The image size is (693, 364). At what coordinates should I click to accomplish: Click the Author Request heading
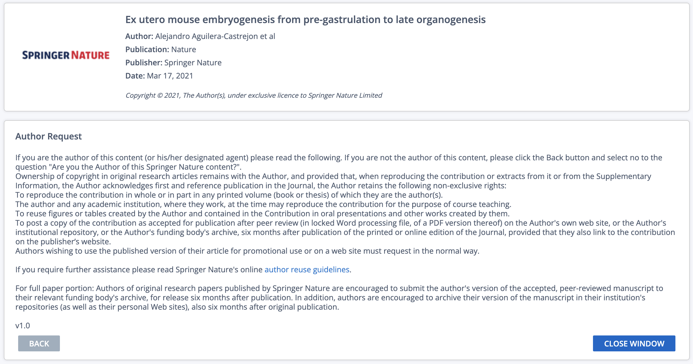pyautogui.click(x=48, y=136)
